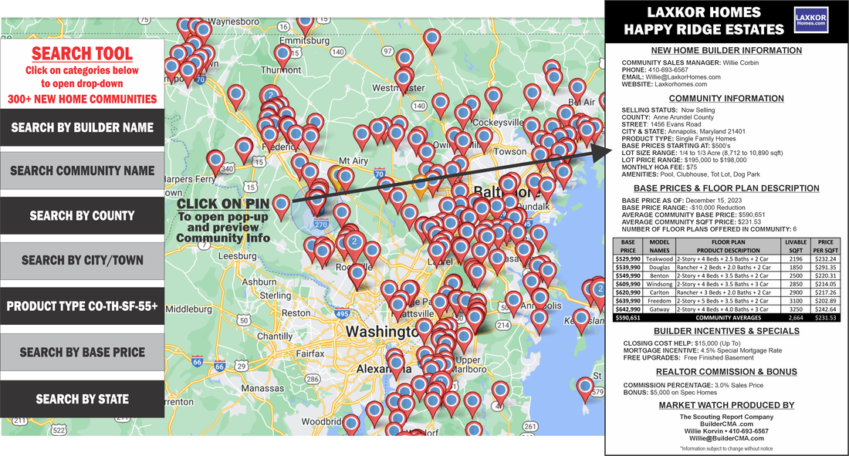The height and width of the screenshot is (456, 849).
Task: Click the Teakwood floor plan row
Action: pos(726,259)
